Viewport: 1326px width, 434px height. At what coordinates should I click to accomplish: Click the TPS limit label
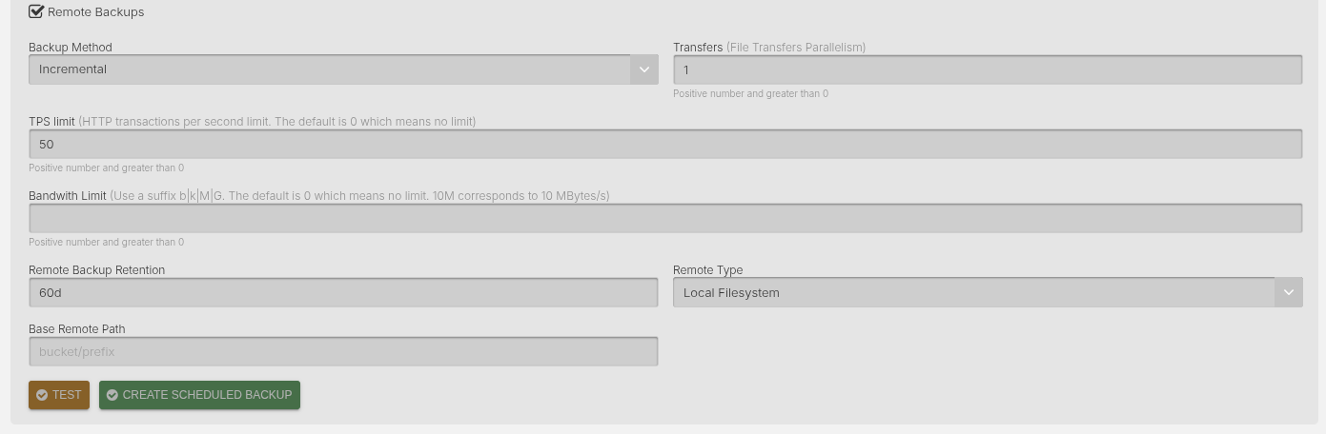click(x=51, y=122)
